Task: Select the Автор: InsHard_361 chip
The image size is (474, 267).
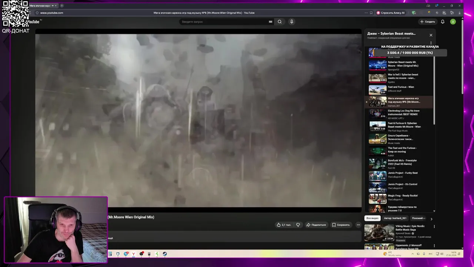Action: click(x=395, y=218)
